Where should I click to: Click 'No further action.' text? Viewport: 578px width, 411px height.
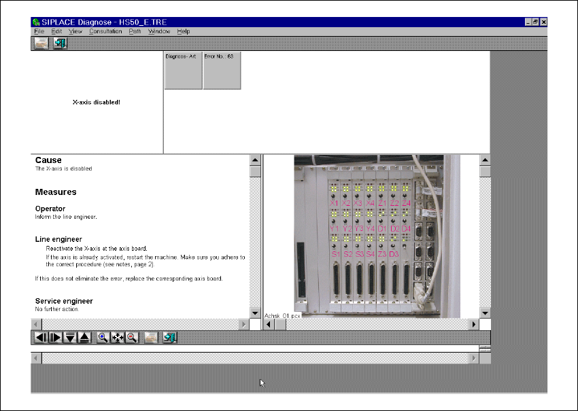click(57, 309)
